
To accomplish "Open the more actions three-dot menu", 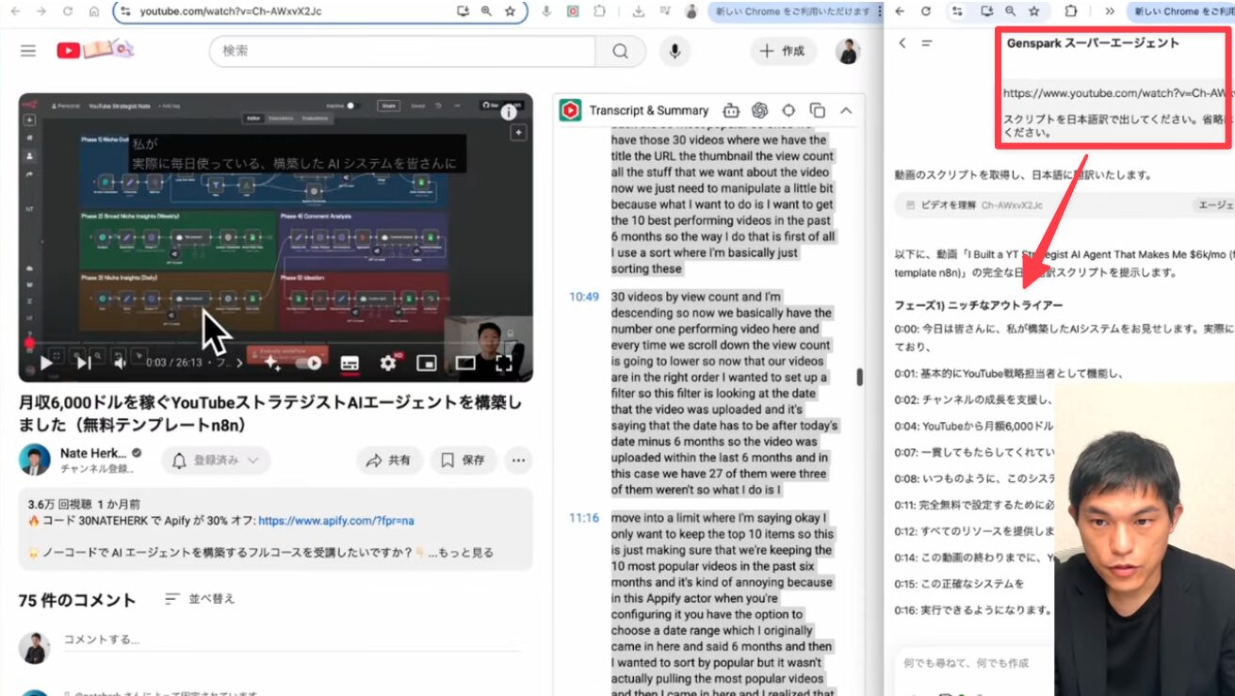I will [x=518, y=461].
